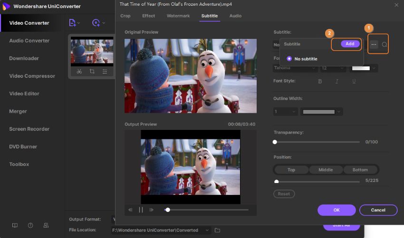Viewport: 404px width, 238px height.
Task: Close the subtitle editing dialog
Action: tap(396, 5)
